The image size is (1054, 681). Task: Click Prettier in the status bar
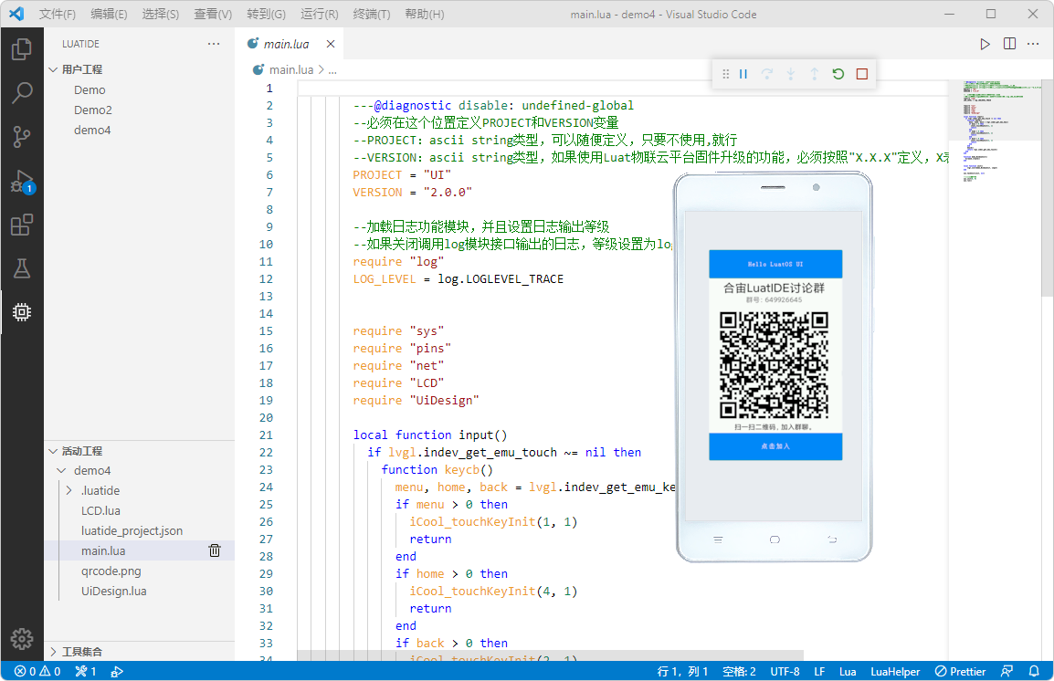pos(961,671)
